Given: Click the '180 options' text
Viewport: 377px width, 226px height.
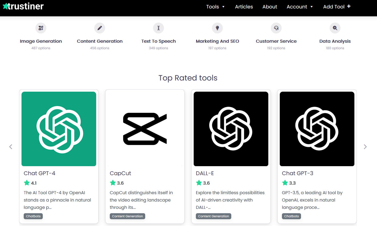Looking at the screenshot, I should pyautogui.click(x=335, y=48).
